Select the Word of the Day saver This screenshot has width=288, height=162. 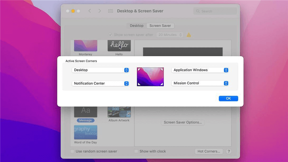click(x=85, y=132)
